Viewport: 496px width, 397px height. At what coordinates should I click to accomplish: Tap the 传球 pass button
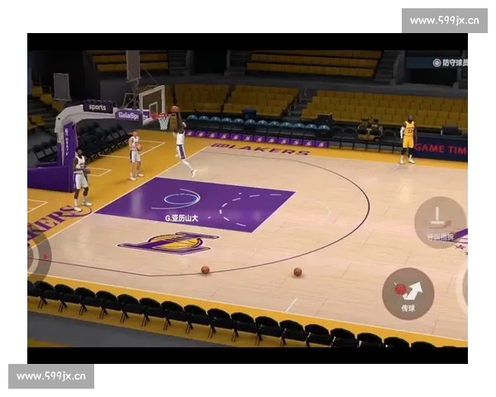pos(408,294)
